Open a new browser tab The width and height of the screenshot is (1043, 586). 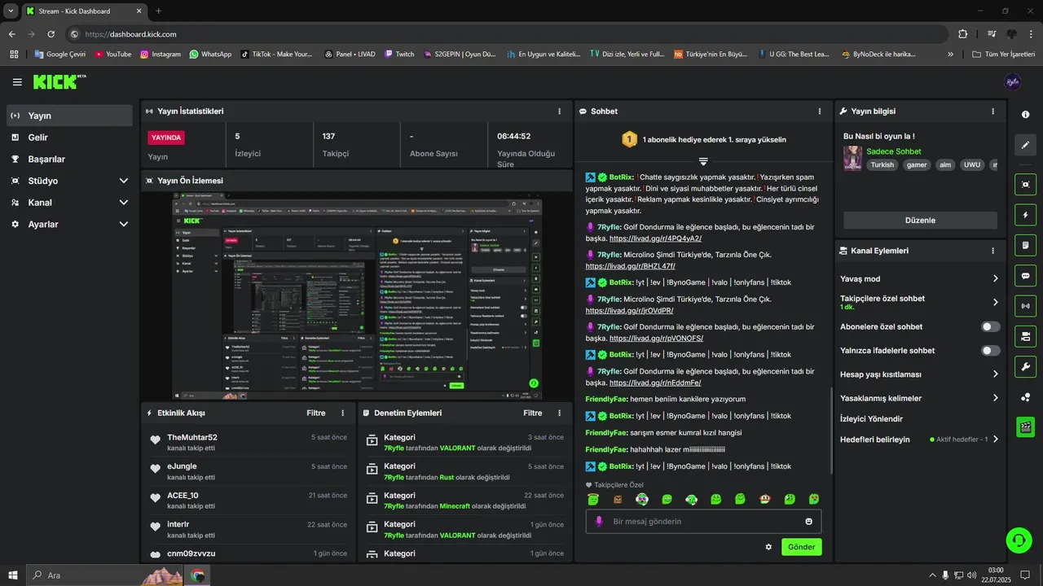pyautogui.click(x=158, y=11)
